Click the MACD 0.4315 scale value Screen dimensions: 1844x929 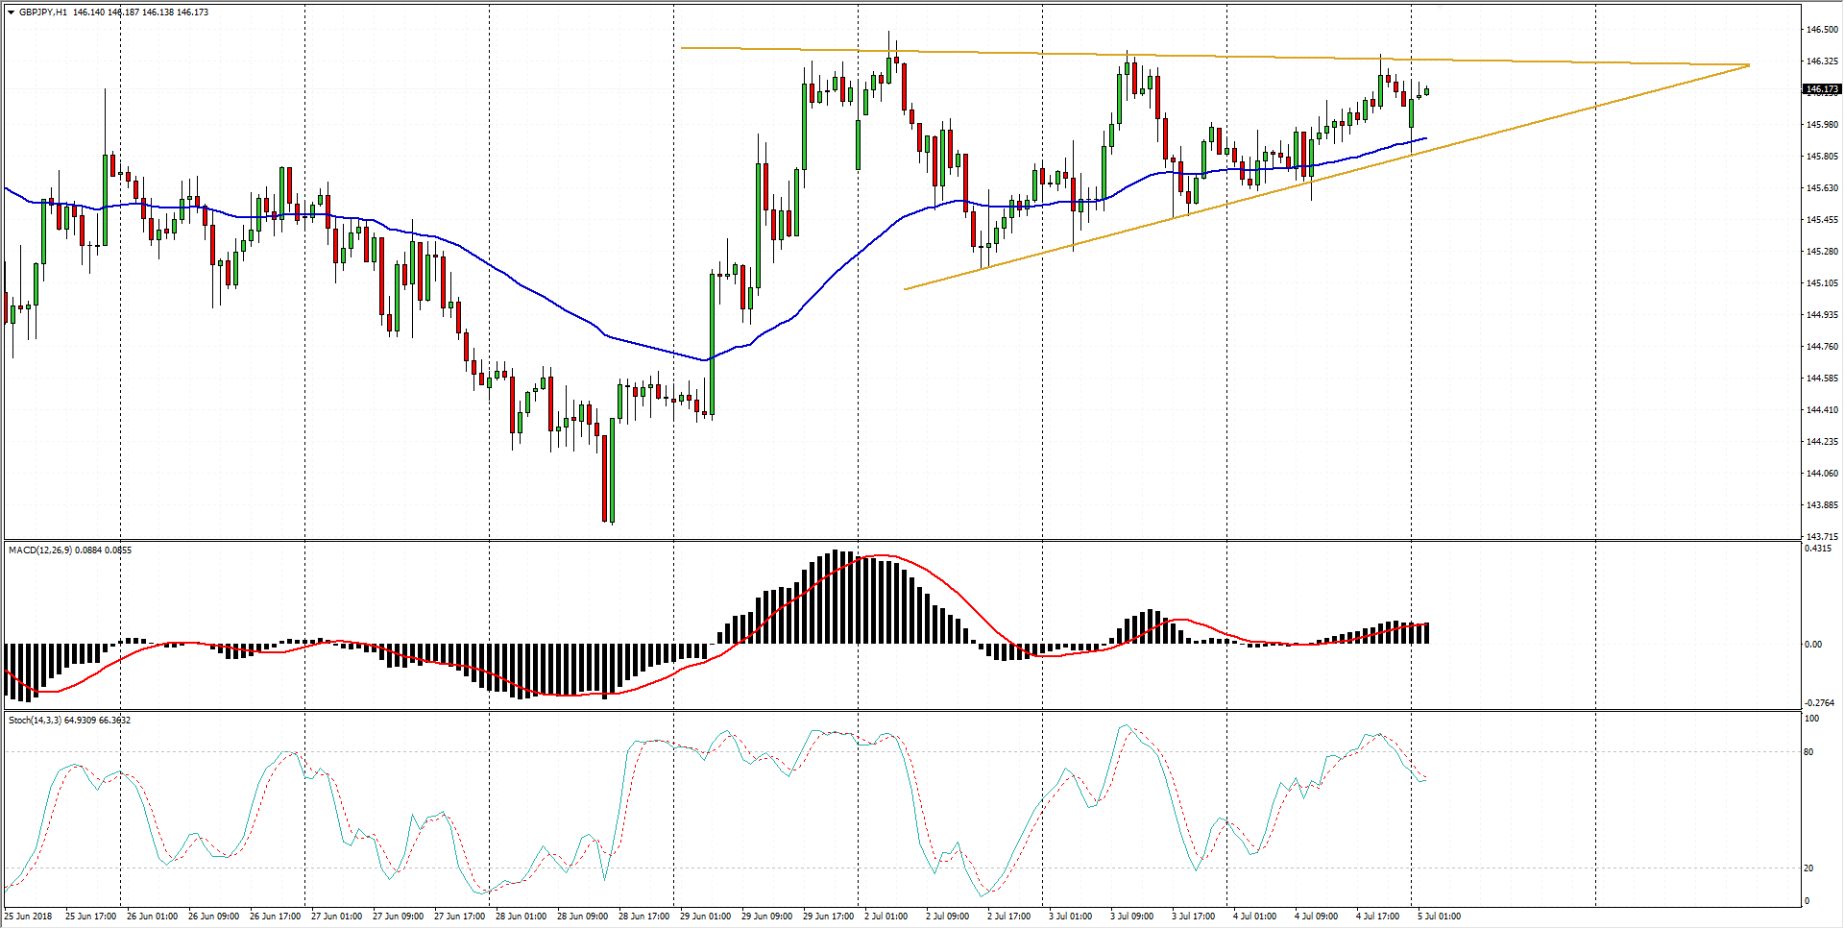click(x=1818, y=549)
